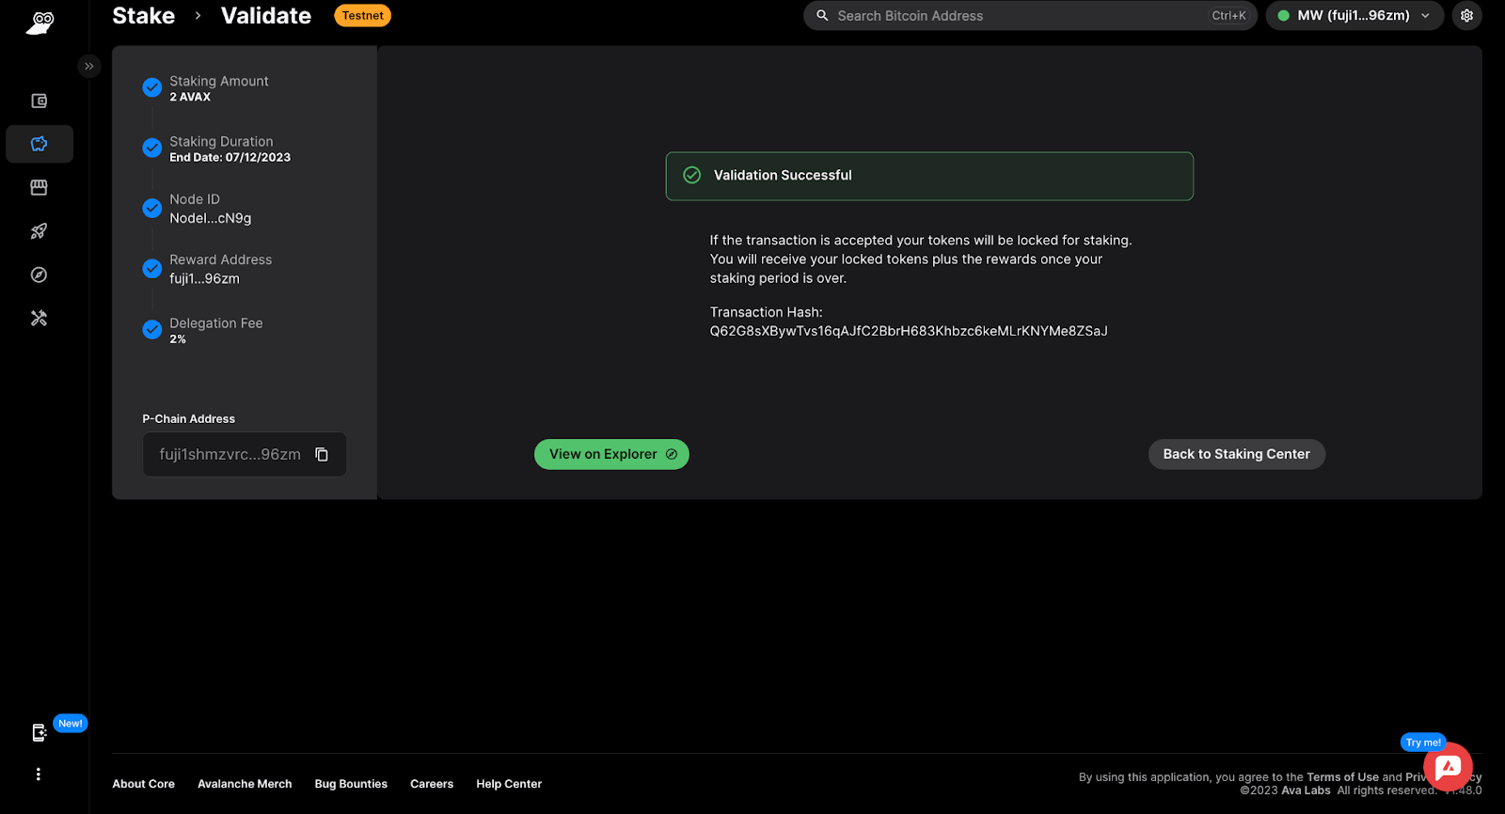Click View on Explorer button
The width and height of the screenshot is (1505, 814).
click(611, 454)
